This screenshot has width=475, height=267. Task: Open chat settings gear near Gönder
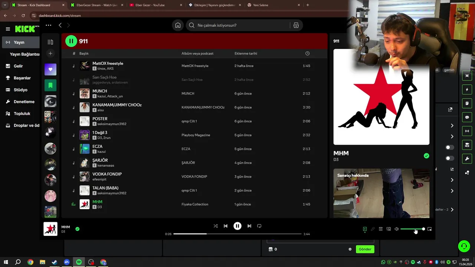pos(350,249)
